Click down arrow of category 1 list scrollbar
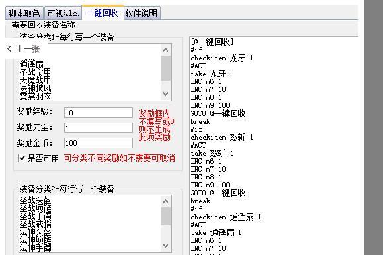383x255 pixels. tap(165, 94)
